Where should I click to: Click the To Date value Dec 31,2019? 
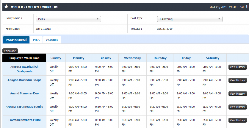(165, 29)
